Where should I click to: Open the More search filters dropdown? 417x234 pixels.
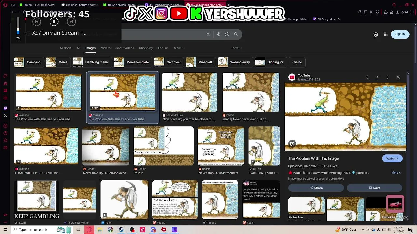(x=179, y=48)
